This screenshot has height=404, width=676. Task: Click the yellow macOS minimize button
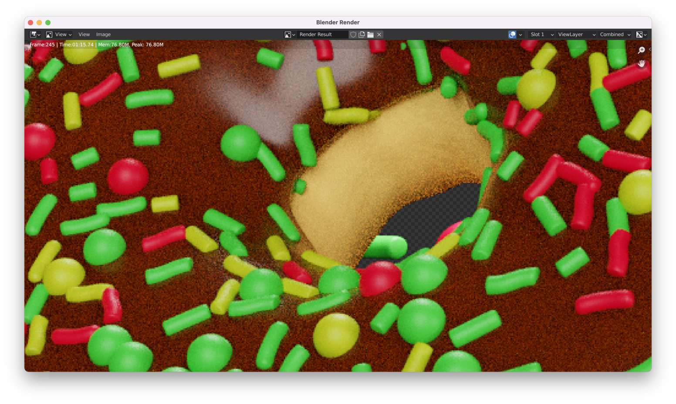click(39, 23)
